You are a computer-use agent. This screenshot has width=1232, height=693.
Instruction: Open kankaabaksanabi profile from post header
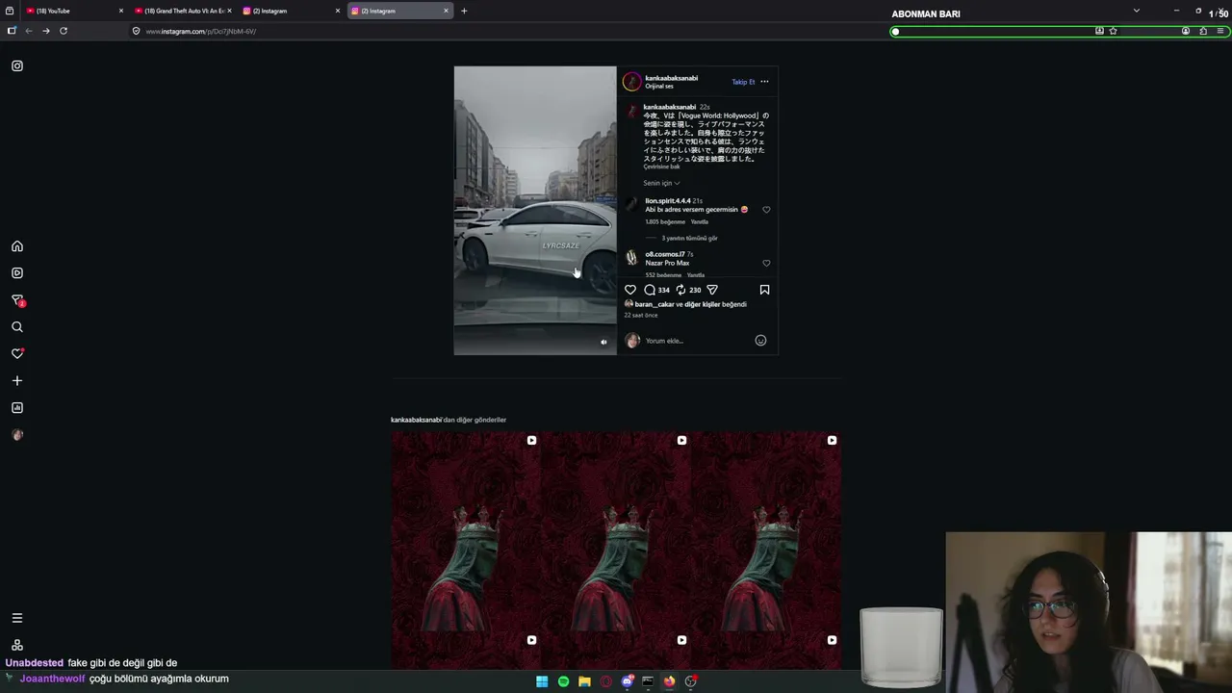click(x=671, y=78)
